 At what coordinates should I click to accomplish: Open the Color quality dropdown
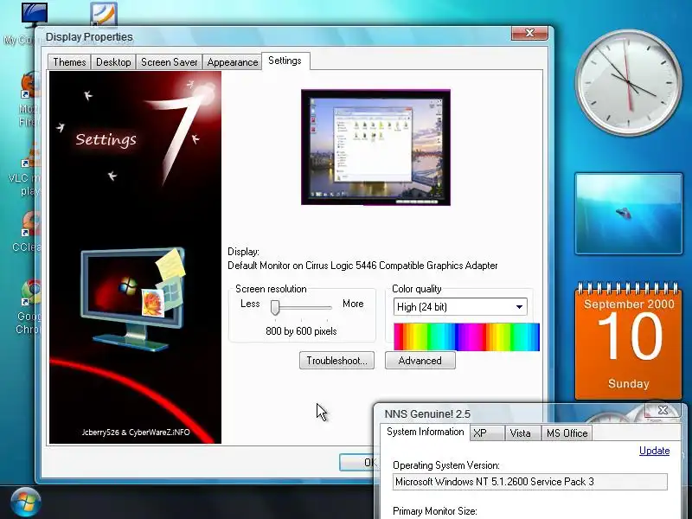point(460,307)
